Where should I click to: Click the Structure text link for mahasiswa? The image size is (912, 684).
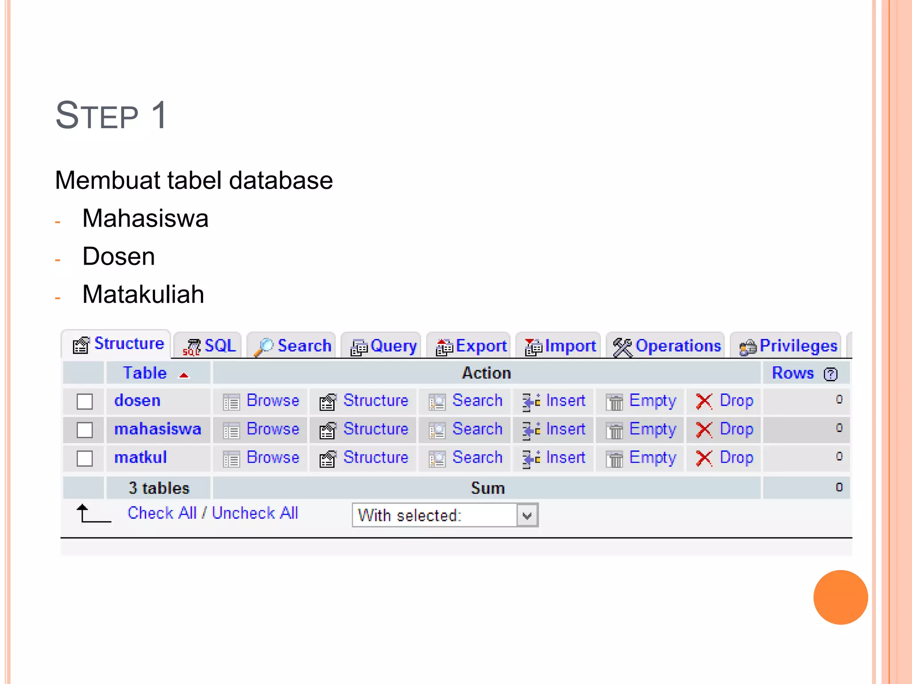[376, 429]
